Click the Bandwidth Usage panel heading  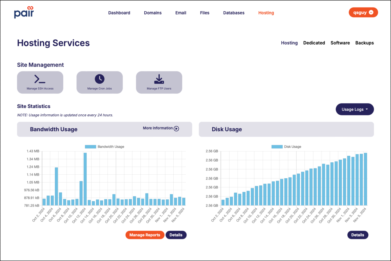click(53, 130)
